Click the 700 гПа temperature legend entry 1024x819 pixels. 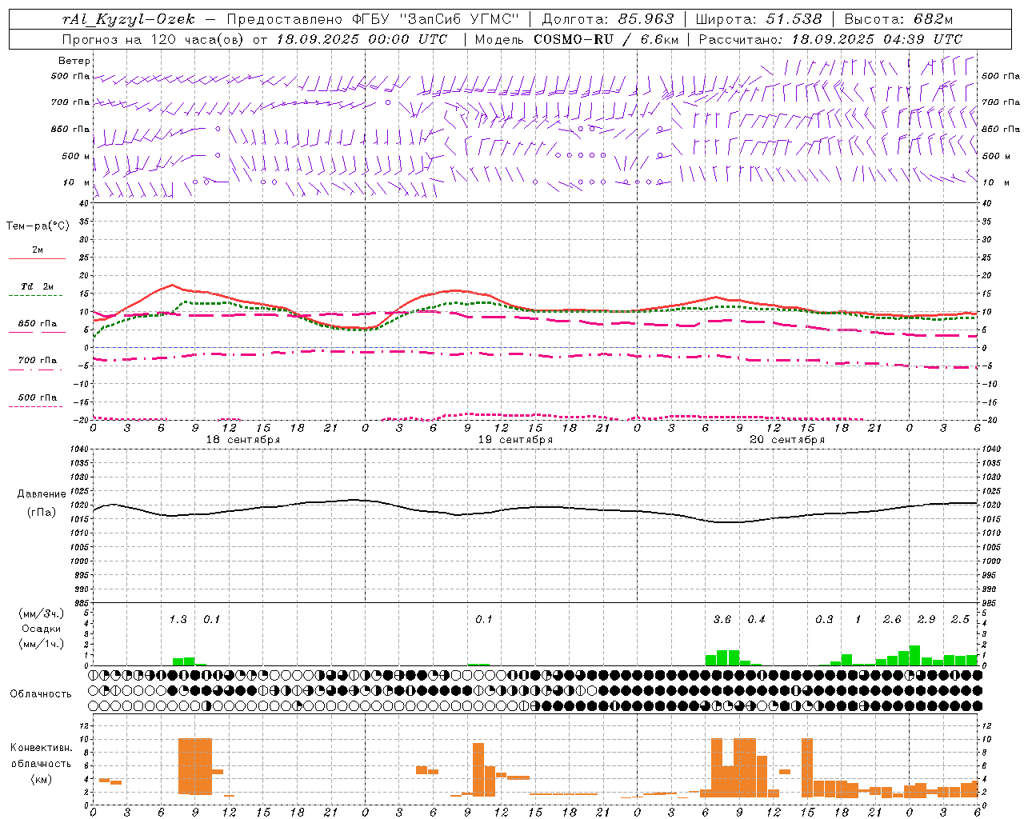point(38,360)
